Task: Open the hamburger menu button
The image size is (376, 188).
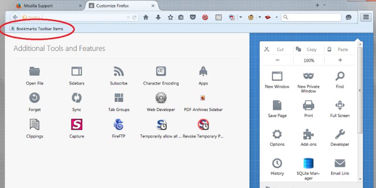Action: point(366,17)
